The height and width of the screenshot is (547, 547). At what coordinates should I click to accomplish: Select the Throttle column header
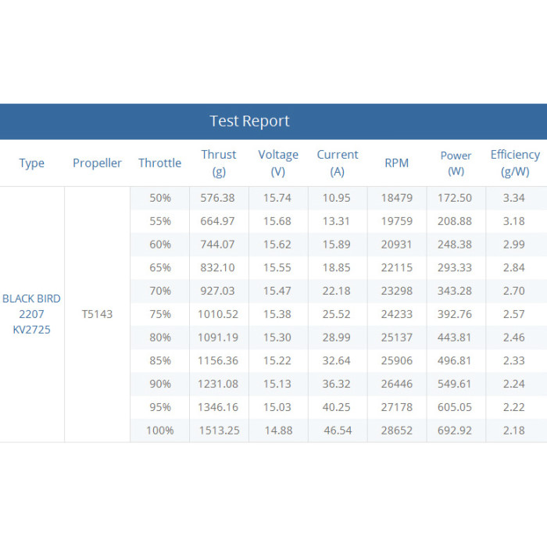tap(159, 163)
